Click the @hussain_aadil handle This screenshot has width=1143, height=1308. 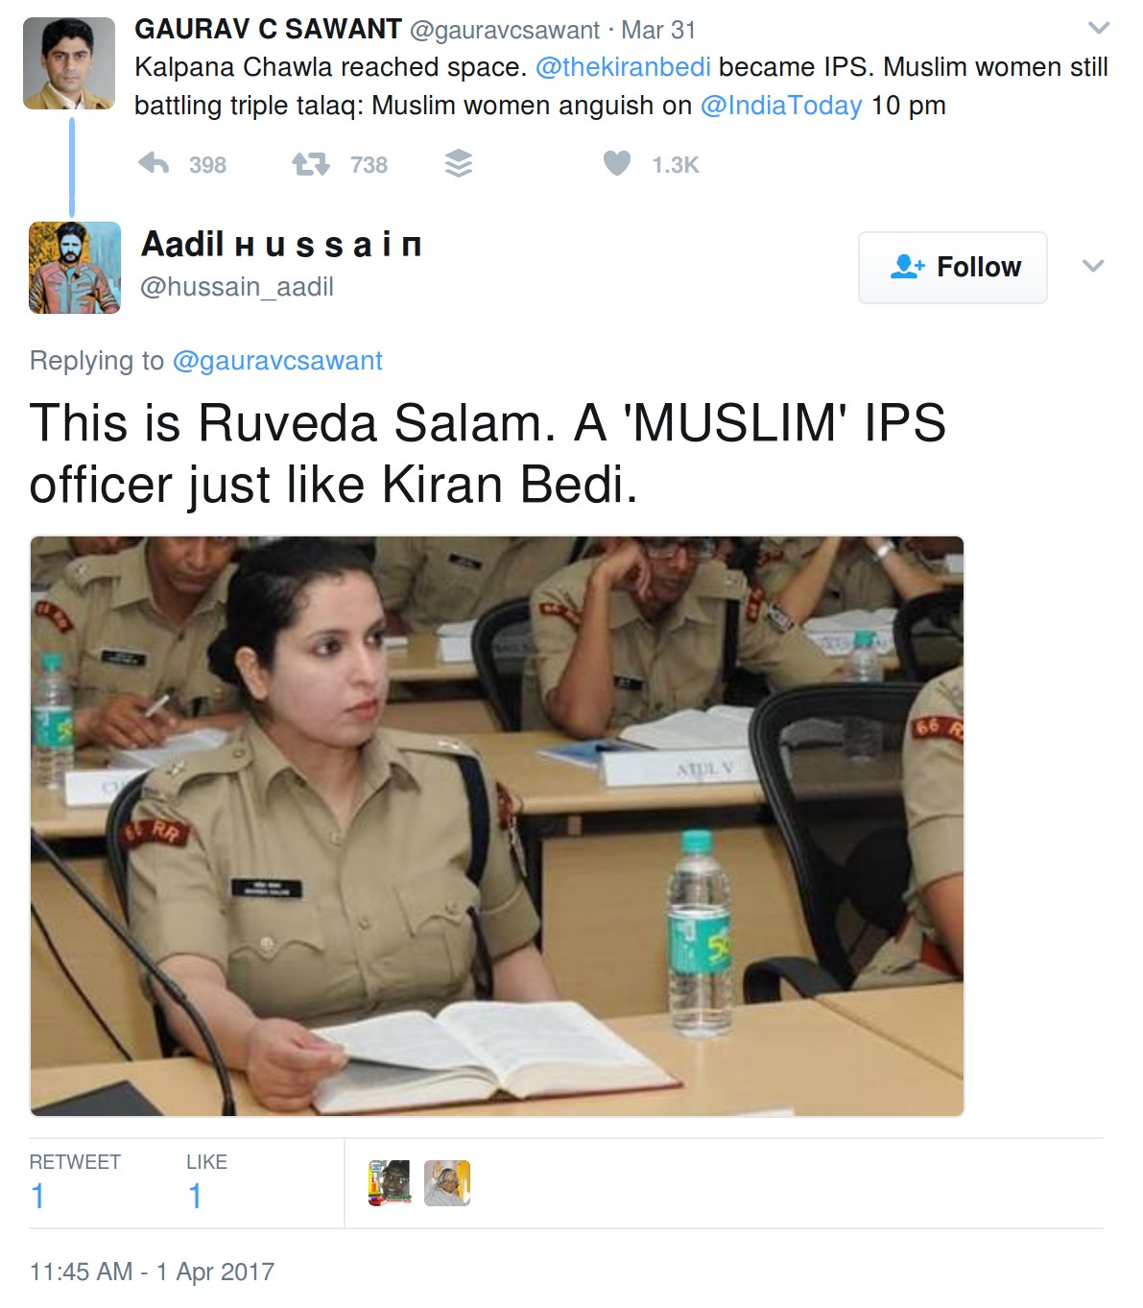237,287
